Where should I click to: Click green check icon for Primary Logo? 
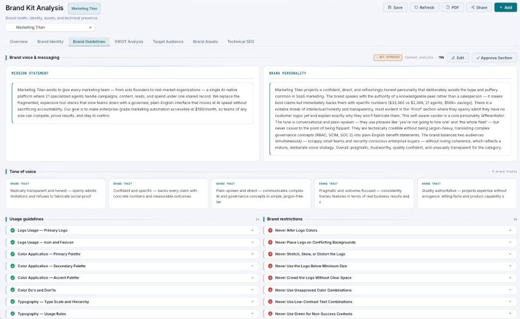coord(12,230)
